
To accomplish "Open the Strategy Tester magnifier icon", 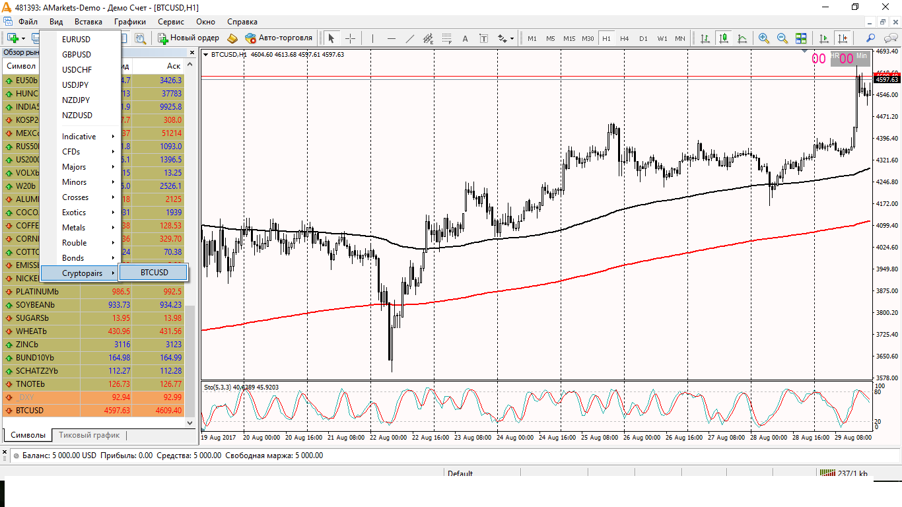I will pyautogui.click(x=140, y=38).
